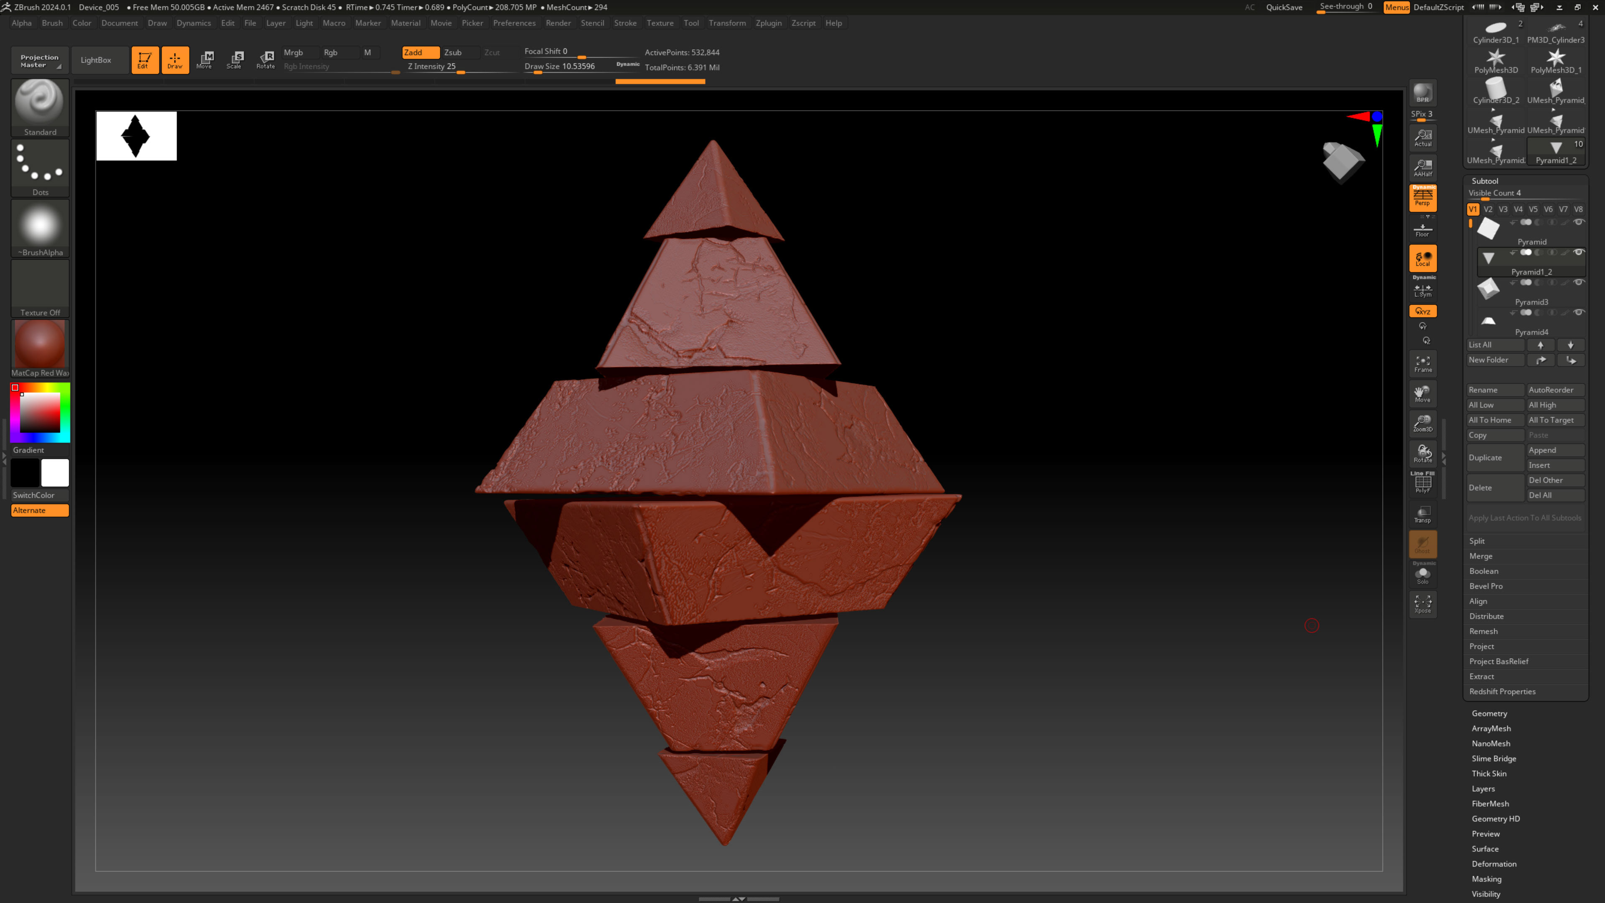Click the Frame view icon
Image resolution: width=1605 pixels, height=903 pixels.
pyautogui.click(x=1422, y=364)
